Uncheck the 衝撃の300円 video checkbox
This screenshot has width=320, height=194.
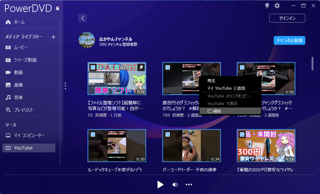pos(242,134)
